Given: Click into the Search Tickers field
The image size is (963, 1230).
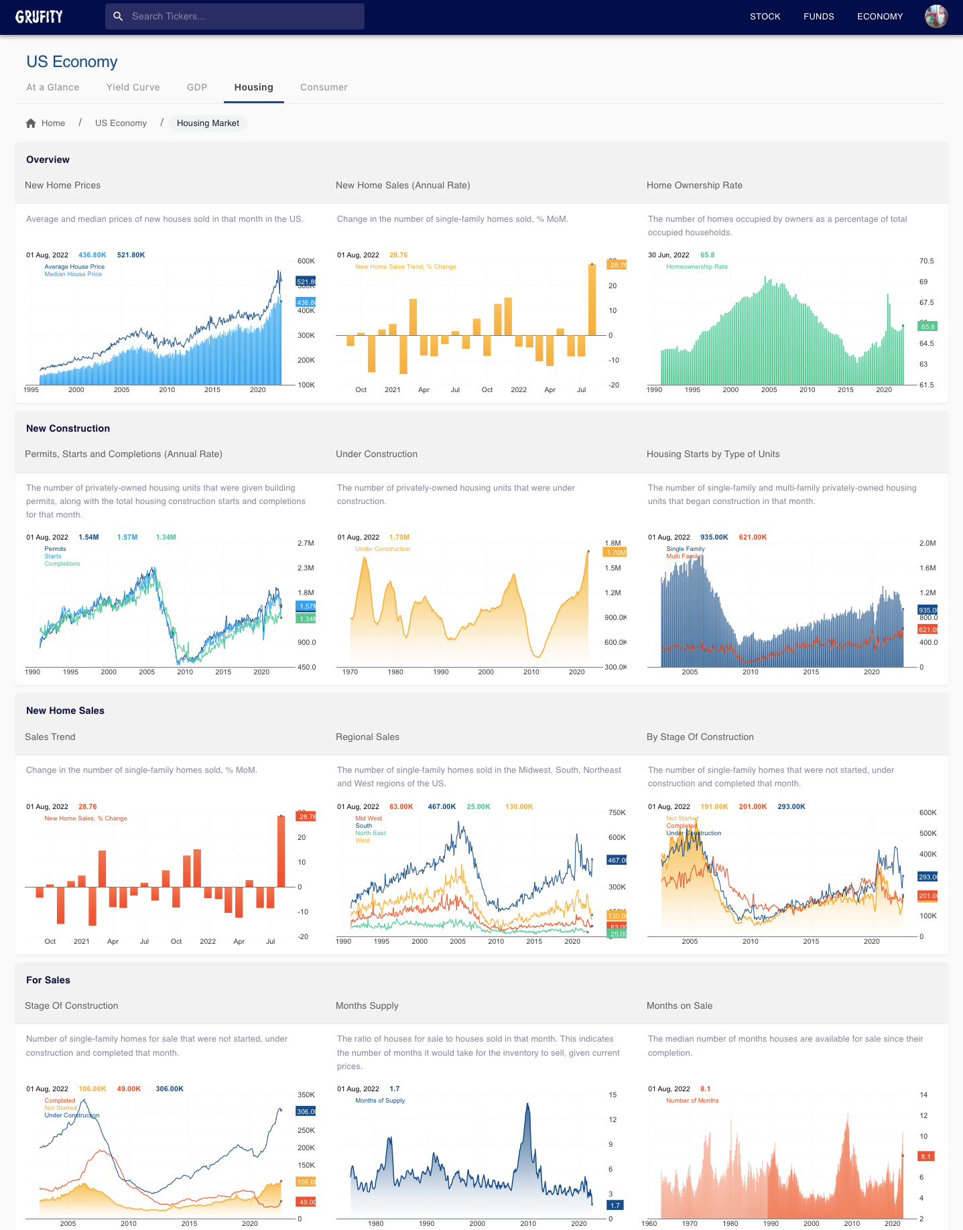Looking at the screenshot, I should click(x=241, y=16).
